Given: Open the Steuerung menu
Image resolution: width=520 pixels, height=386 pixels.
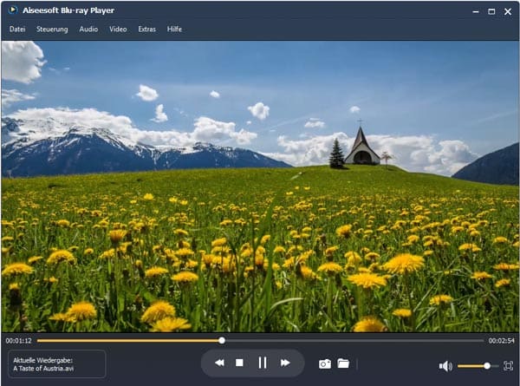Looking at the screenshot, I should tap(52, 29).
